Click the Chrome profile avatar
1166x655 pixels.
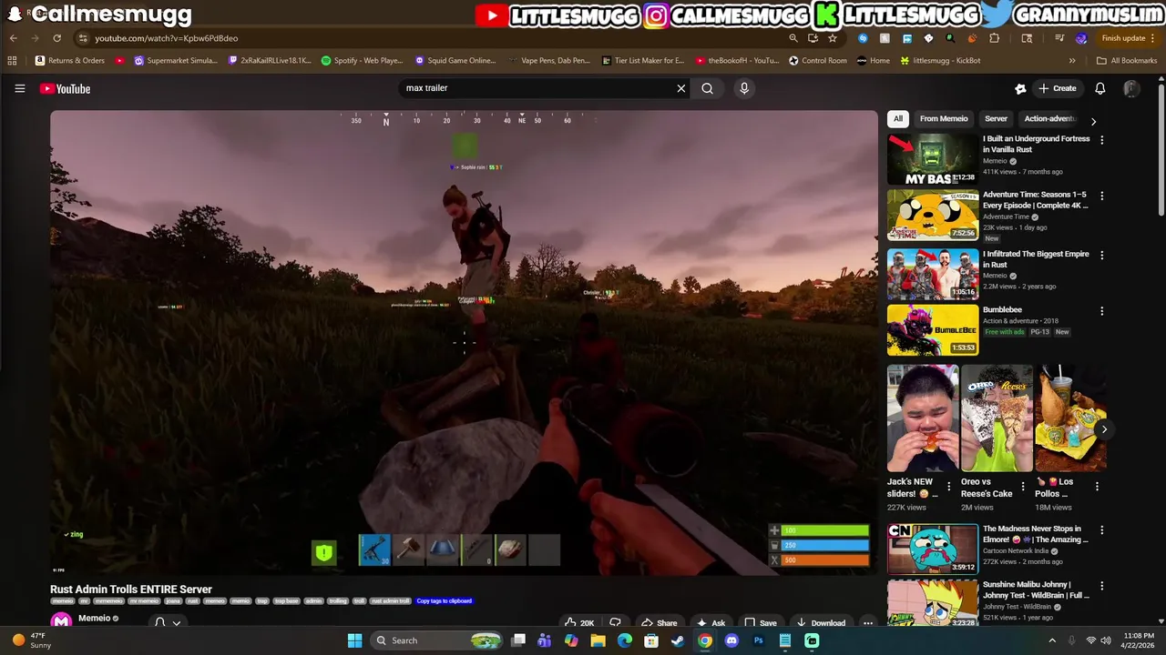click(x=1081, y=38)
